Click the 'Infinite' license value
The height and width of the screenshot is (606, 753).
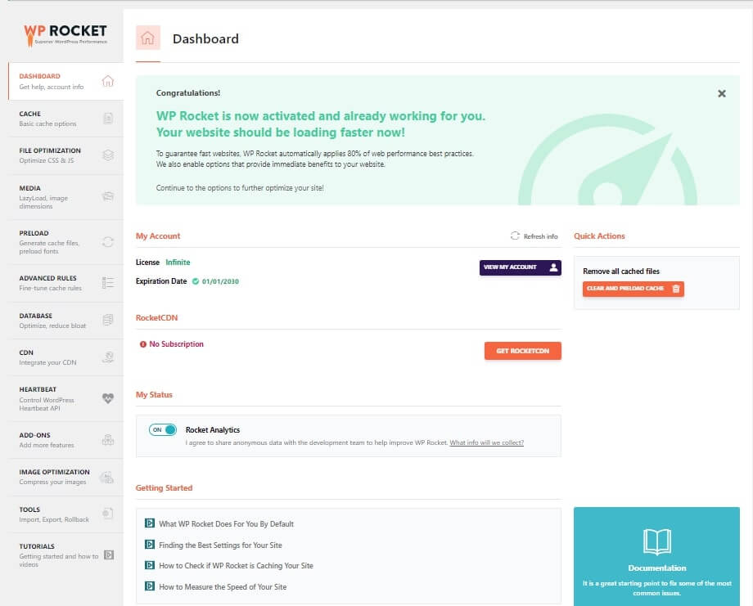[x=178, y=262]
